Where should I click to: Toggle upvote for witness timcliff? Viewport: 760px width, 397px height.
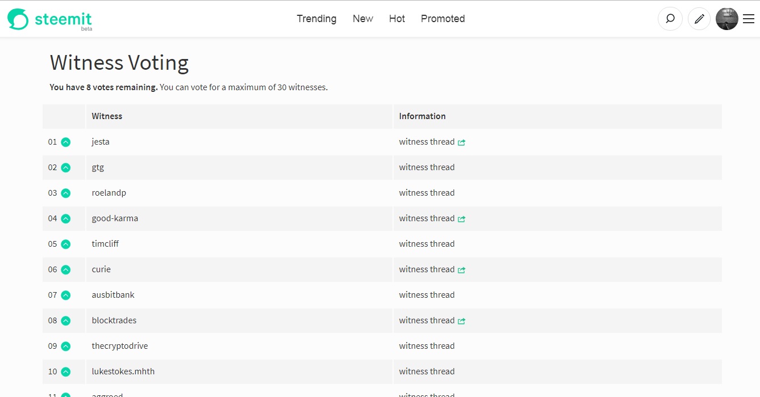(x=66, y=244)
